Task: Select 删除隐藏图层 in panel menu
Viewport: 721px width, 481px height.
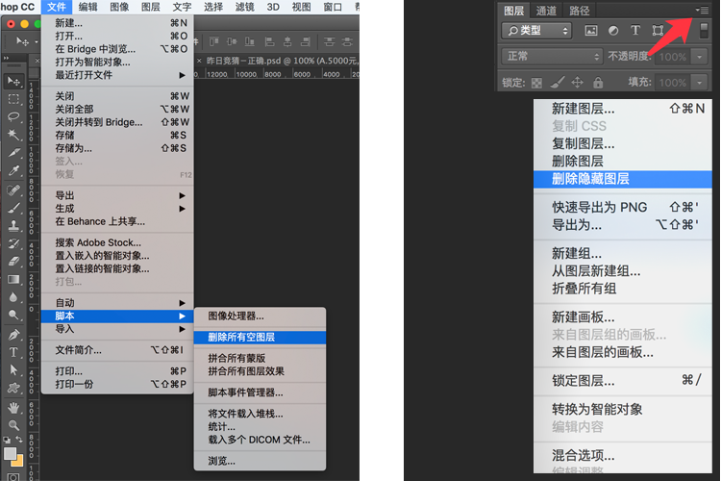Action: point(590,178)
